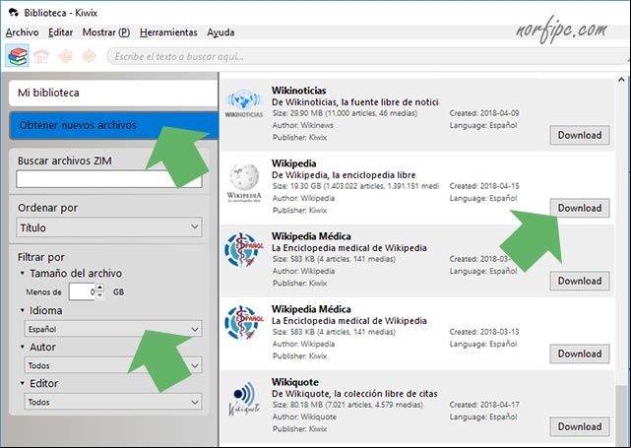Open the Archivo menu
Viewport: 631px width, 448px height.
[22, 32]
